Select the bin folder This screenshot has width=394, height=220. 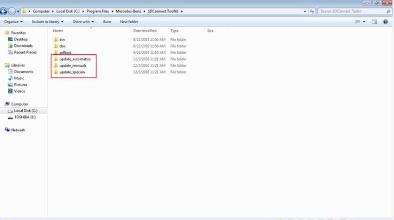62,39
